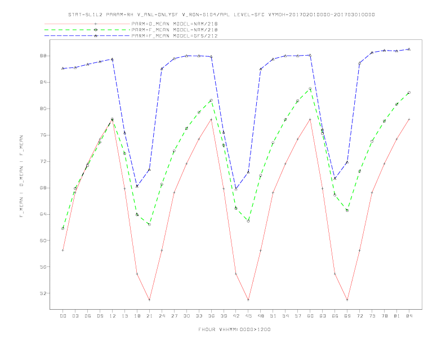
Task: Click the red solid legend line sample
Action: click(87, 24)
